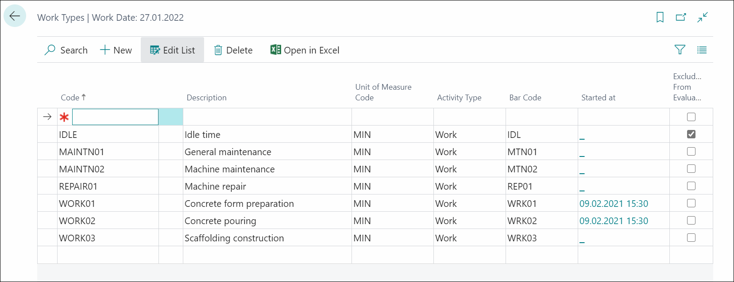Image resolution: width=734 pixels, height=282 pixels.
Task: Create a New work type
Action: 116,50
